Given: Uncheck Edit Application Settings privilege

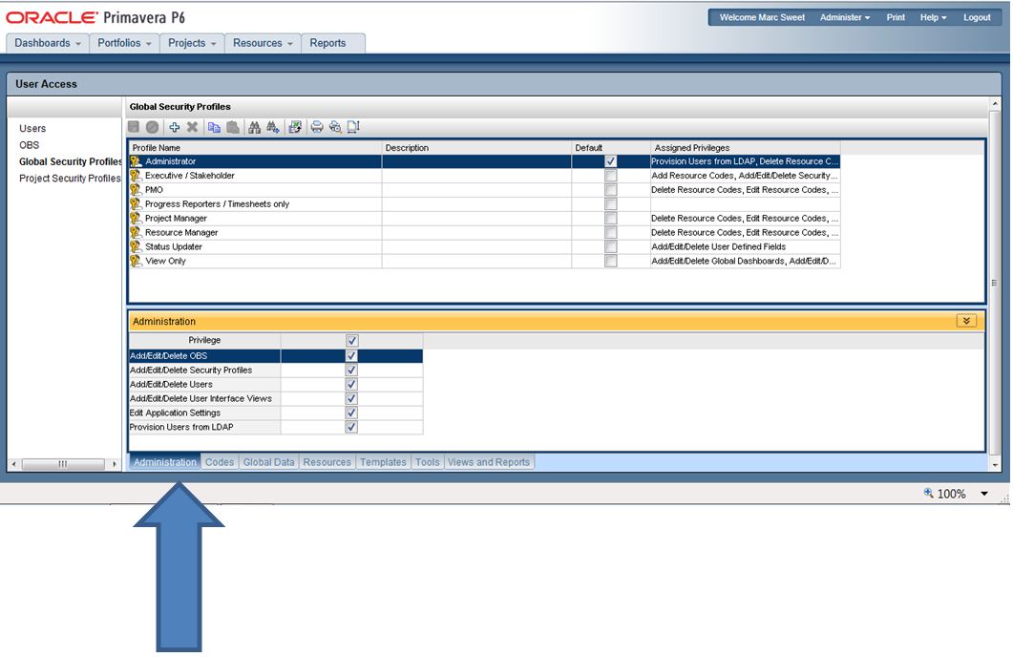Looking at the screenshot, I should pos(351,413).
